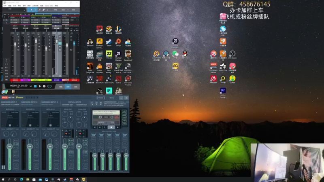
Task: Mute the third Studio One mixer channel
Action: click(x=39, y=37)
